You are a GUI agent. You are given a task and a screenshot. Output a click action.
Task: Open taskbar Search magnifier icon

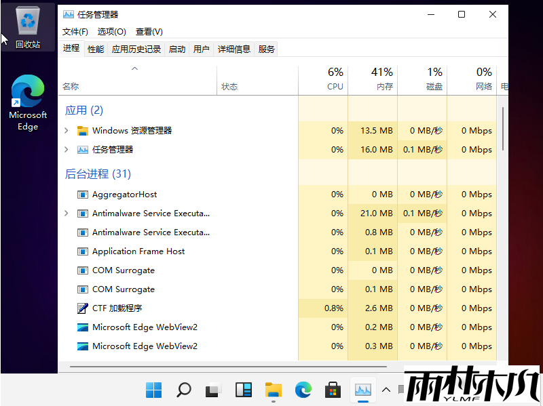[x=184, y=390]
